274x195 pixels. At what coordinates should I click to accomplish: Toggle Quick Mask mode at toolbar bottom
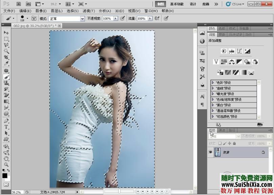(x=6, y=185)
